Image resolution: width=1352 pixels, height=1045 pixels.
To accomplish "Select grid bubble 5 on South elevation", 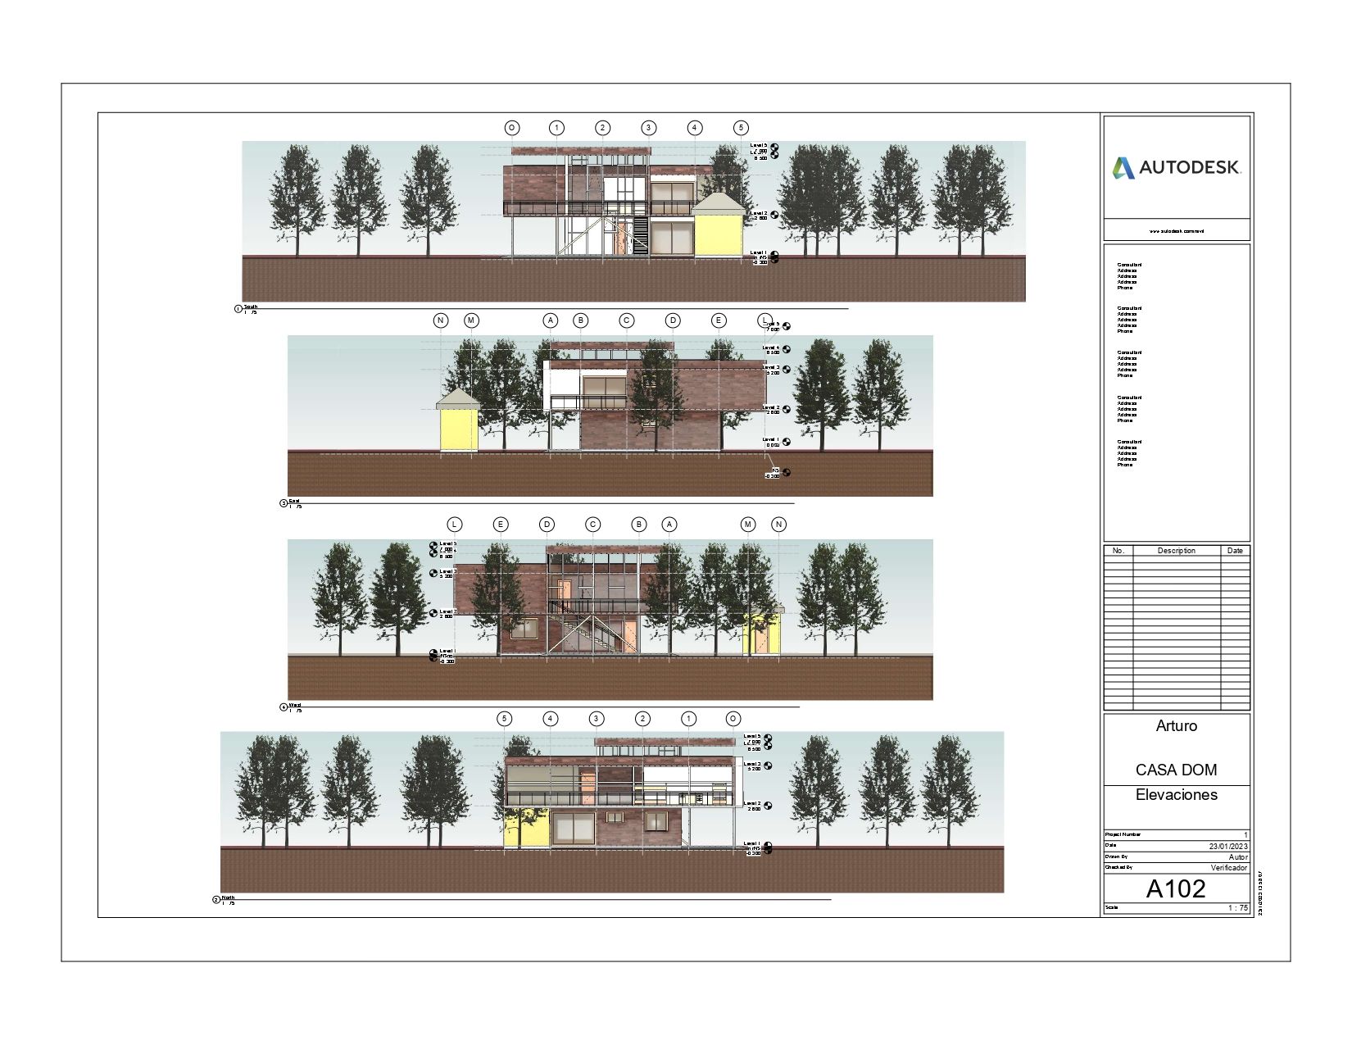I will (741, 128).
